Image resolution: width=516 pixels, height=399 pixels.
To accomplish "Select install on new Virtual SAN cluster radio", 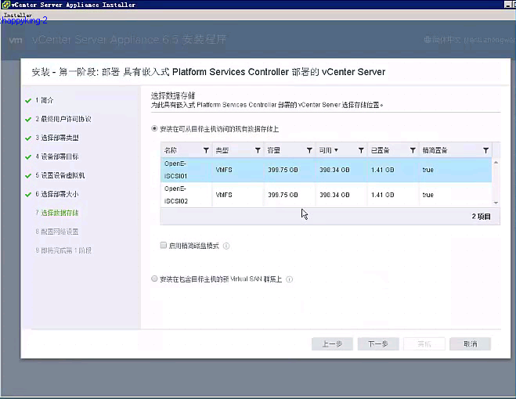I will point(154,279).
